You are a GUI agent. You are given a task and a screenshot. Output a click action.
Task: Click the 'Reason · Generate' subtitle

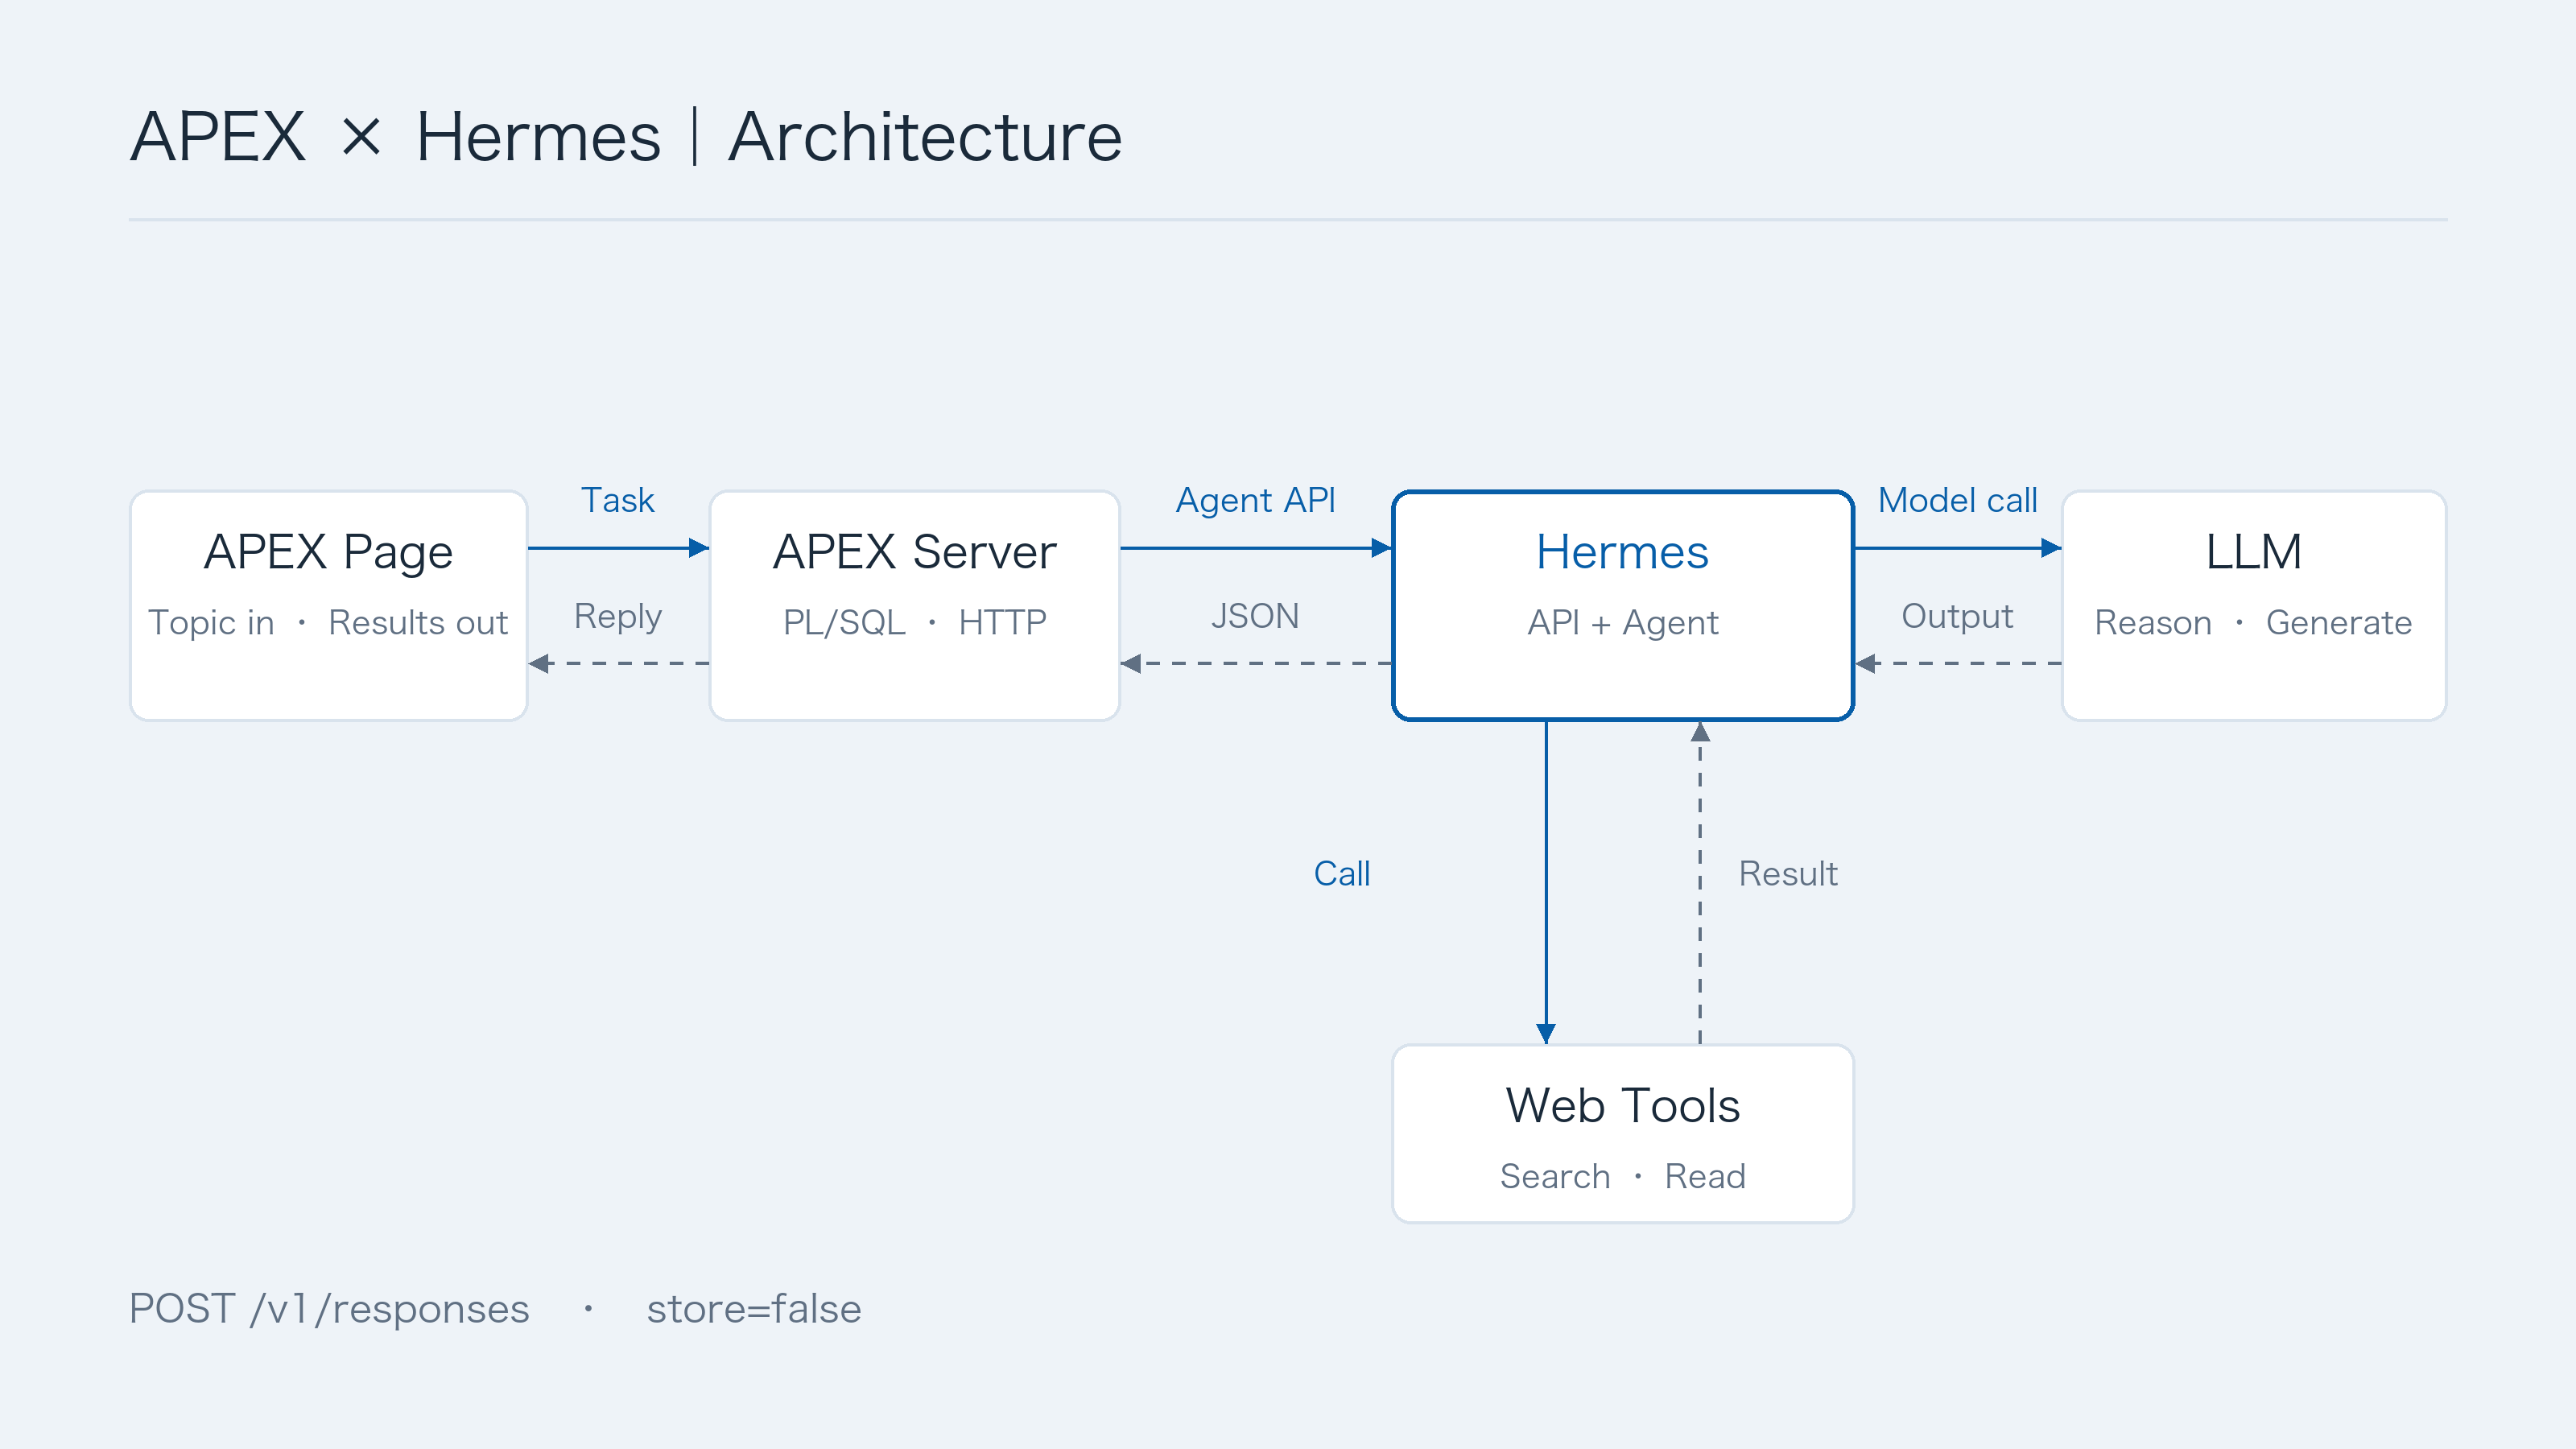(2253, 622)
